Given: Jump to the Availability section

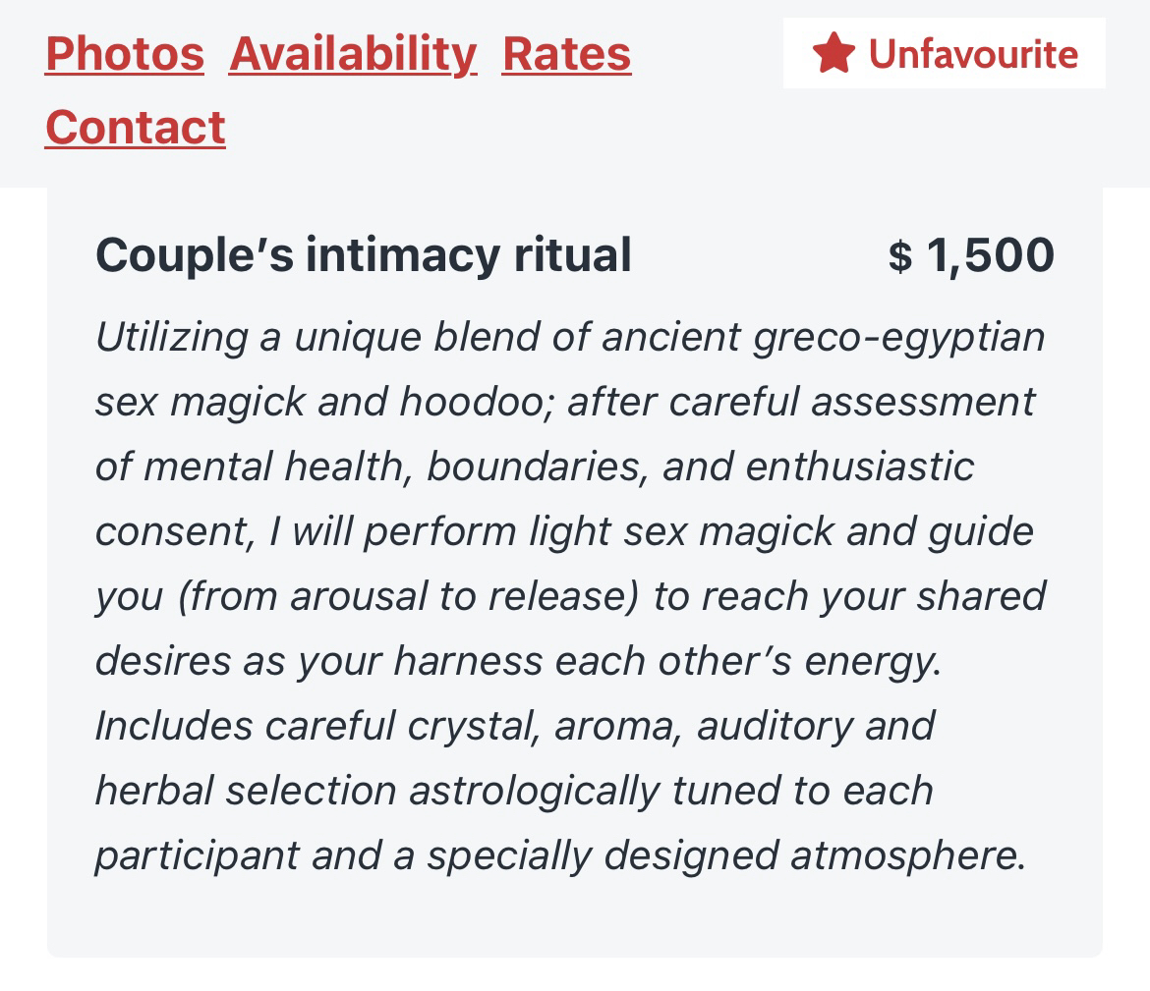Looking at the screenshot, I should pyautogui.click(x=353, y=53).
